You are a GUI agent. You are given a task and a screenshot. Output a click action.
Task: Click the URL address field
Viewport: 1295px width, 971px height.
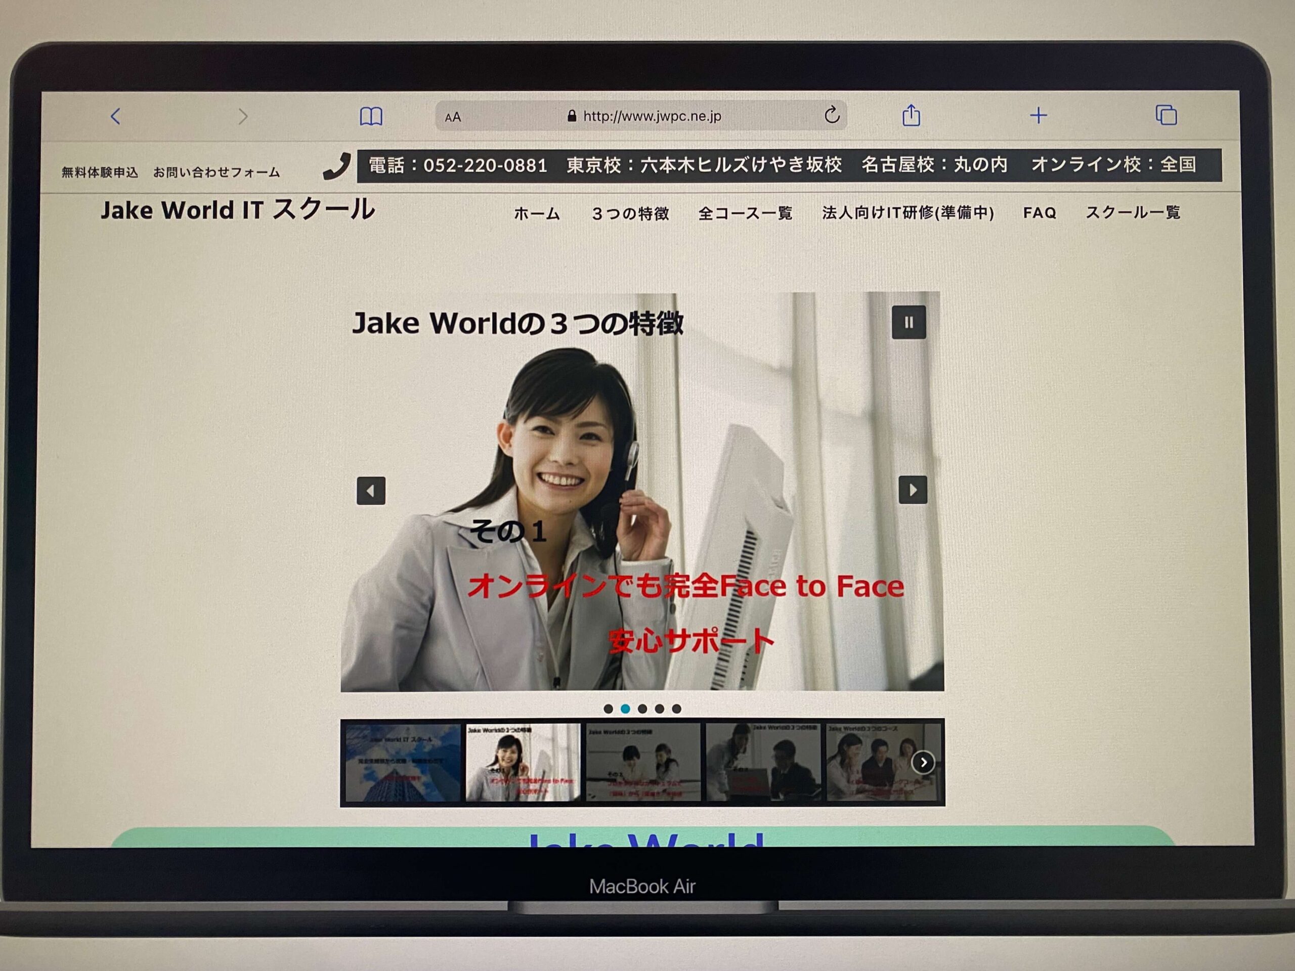pyautogui.click(x=652, y=116)
